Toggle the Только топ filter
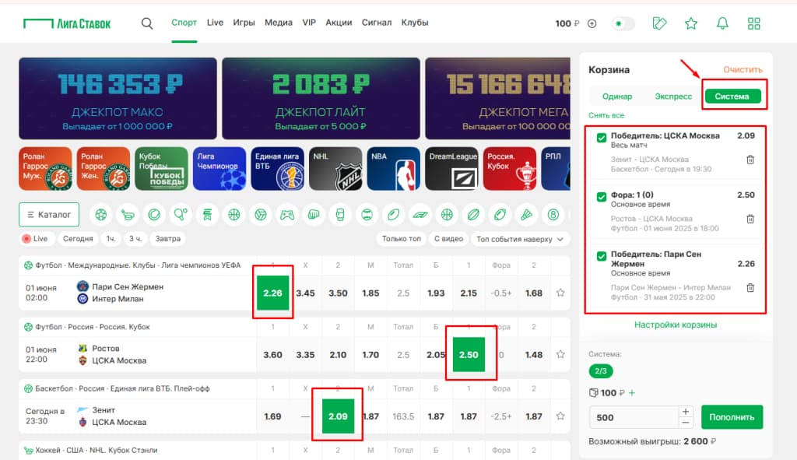This screenshot has height=460, width=797. tap(401, 238)
